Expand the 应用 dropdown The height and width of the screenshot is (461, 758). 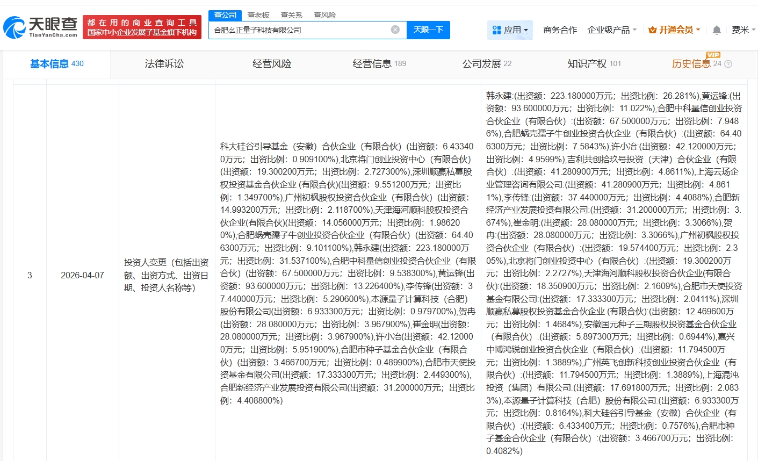click(525, 30)
